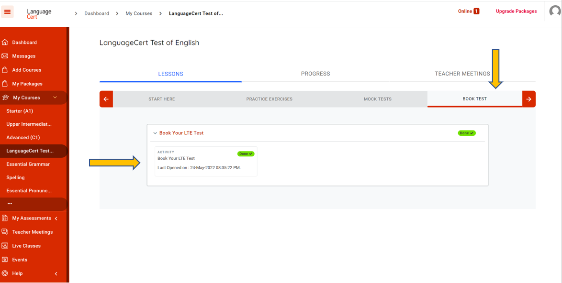Open the My Courses breadcrumb link

[x=139, y=14]
